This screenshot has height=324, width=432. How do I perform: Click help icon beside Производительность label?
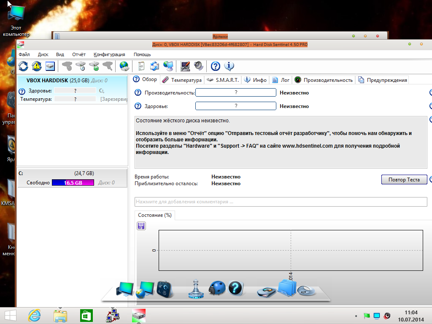coord(138,92)
